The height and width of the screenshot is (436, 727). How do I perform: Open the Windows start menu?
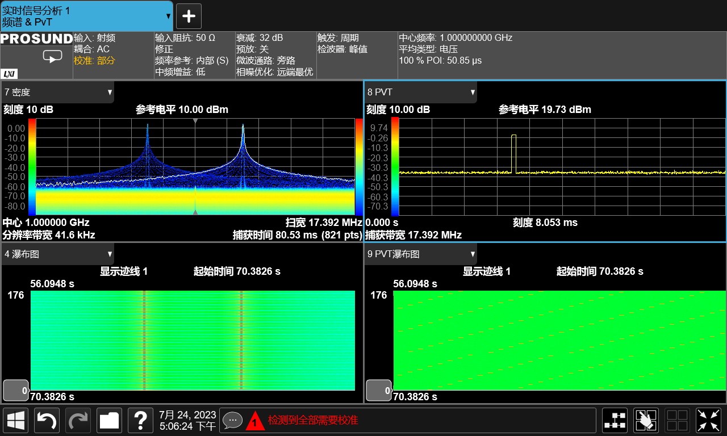(x=16, y=421)
